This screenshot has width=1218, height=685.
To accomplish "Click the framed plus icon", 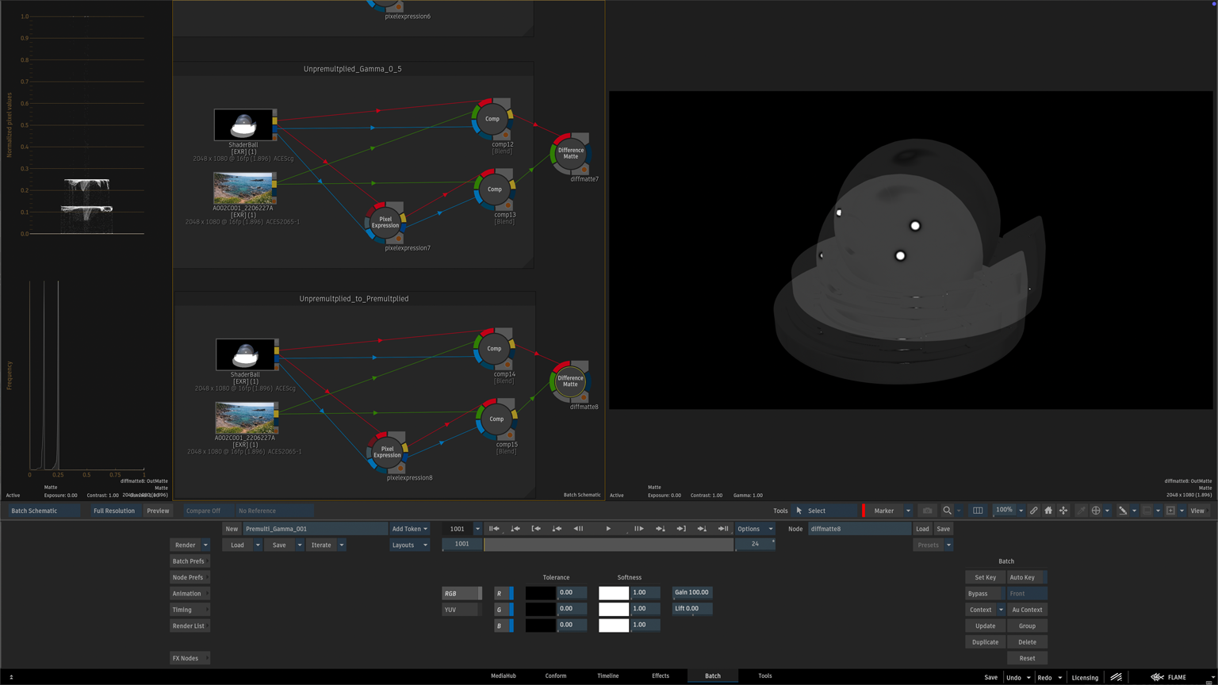I will point(1170,511).
